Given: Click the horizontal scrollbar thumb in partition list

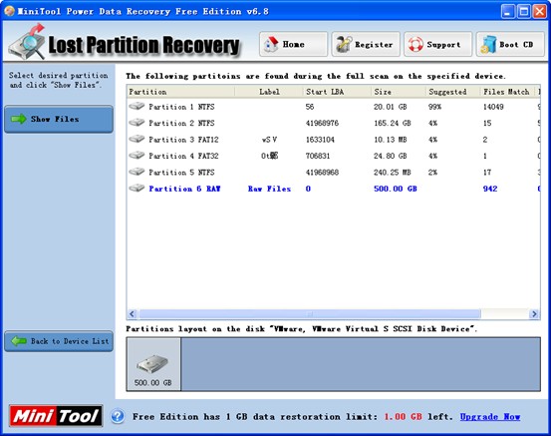Looking at the screenshot, I should tap(310, 314).
